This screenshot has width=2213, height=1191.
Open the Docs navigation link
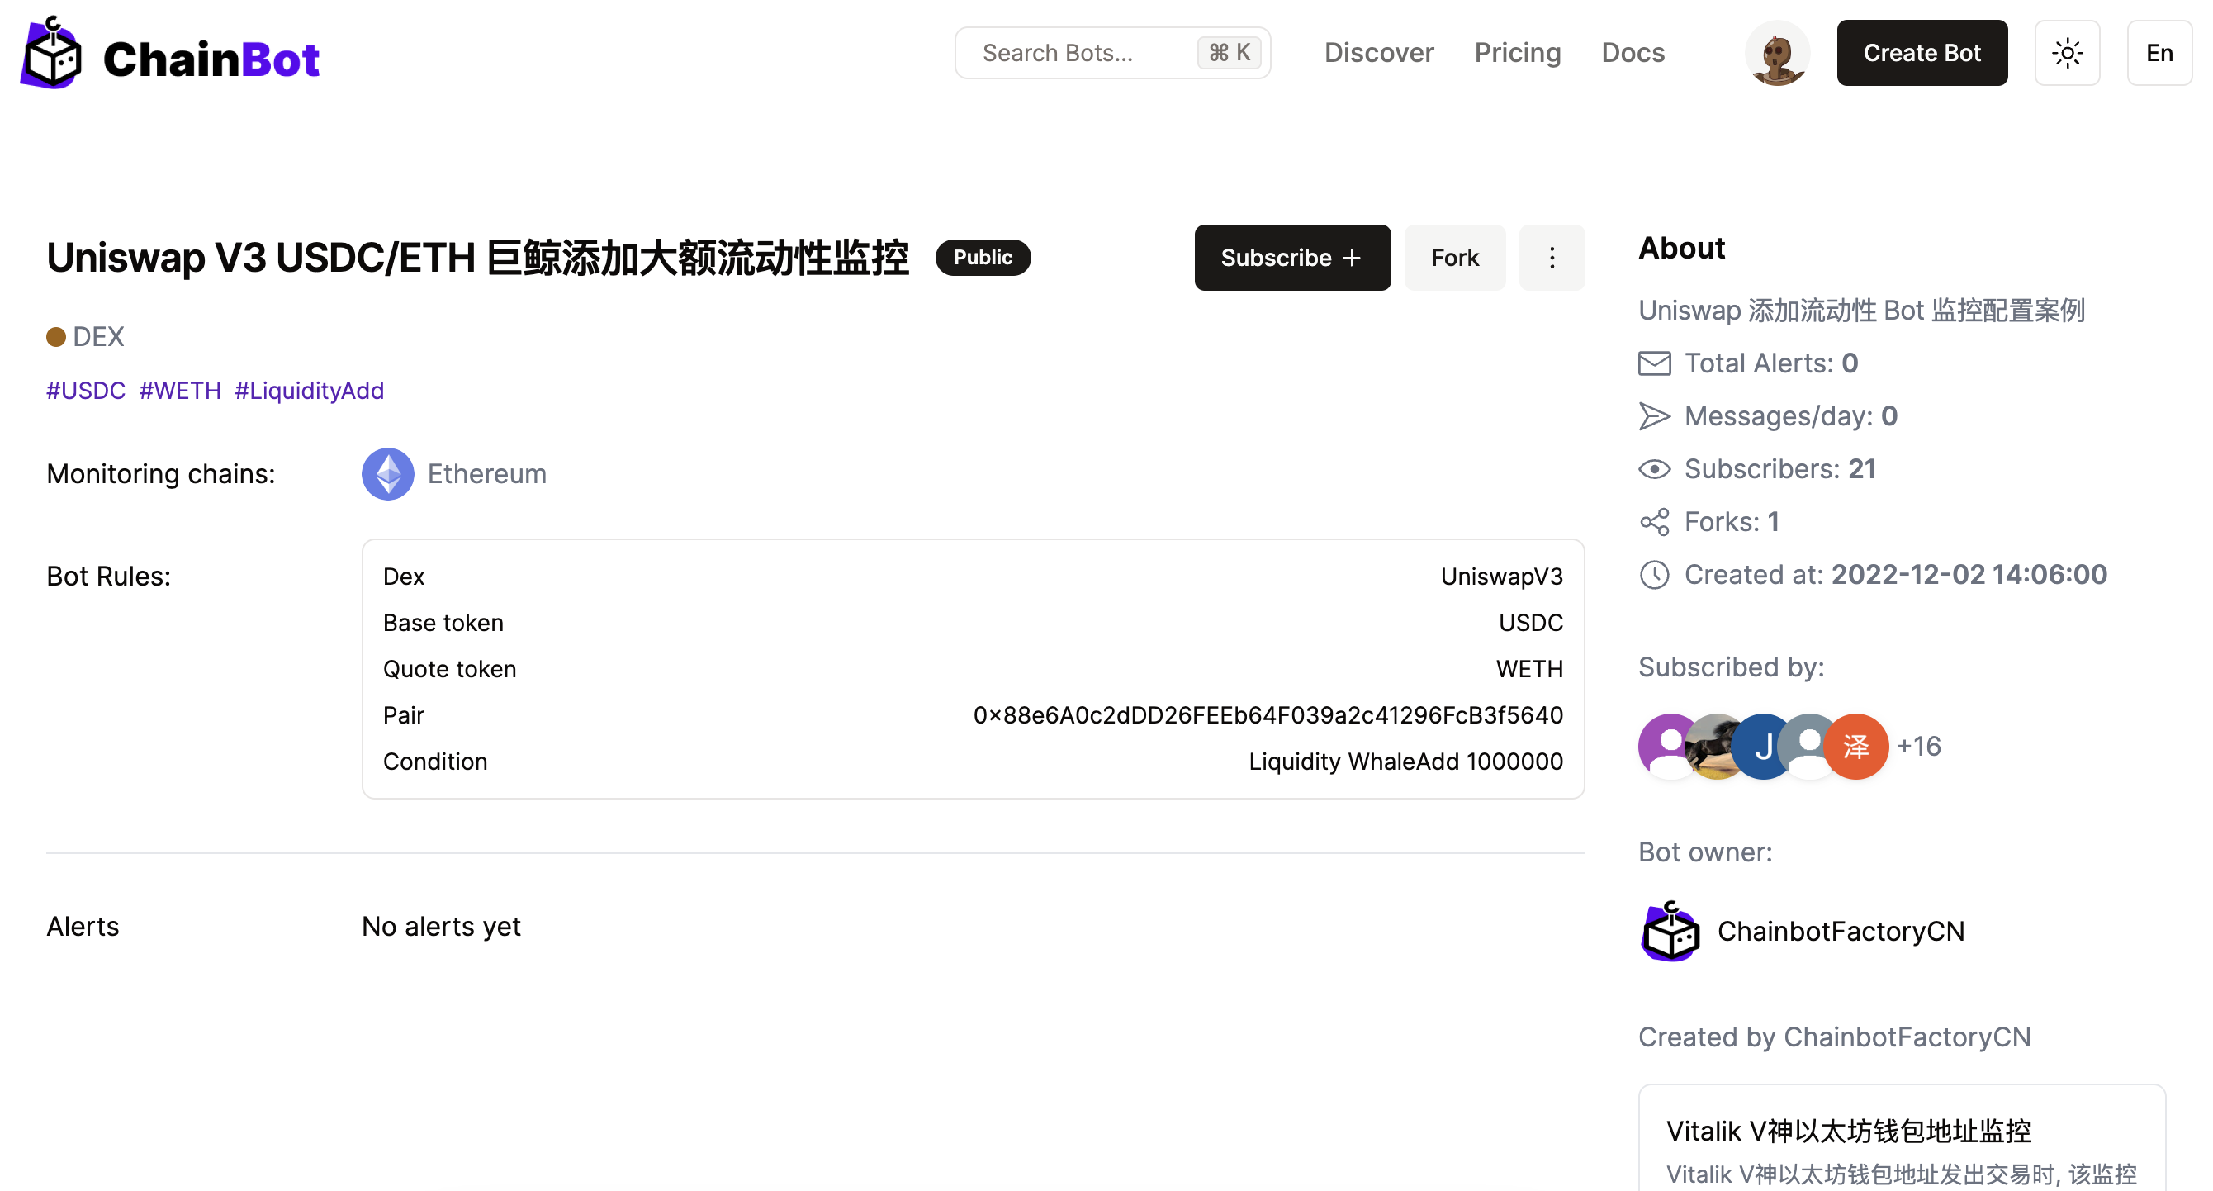[1633, 54]
